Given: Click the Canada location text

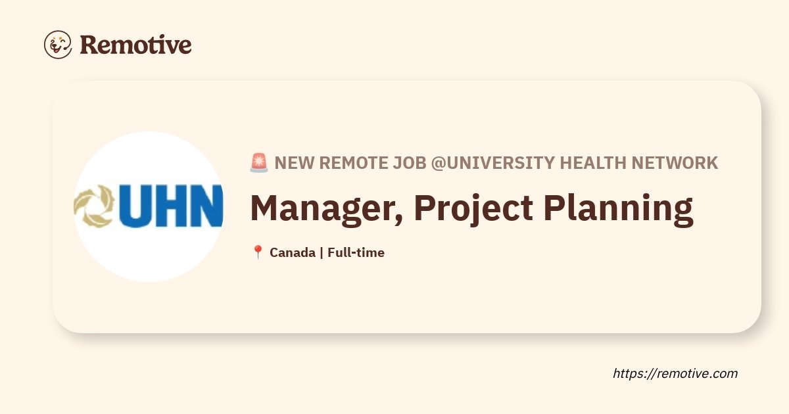Looking at the screenshot, I should tap(293, 252).
